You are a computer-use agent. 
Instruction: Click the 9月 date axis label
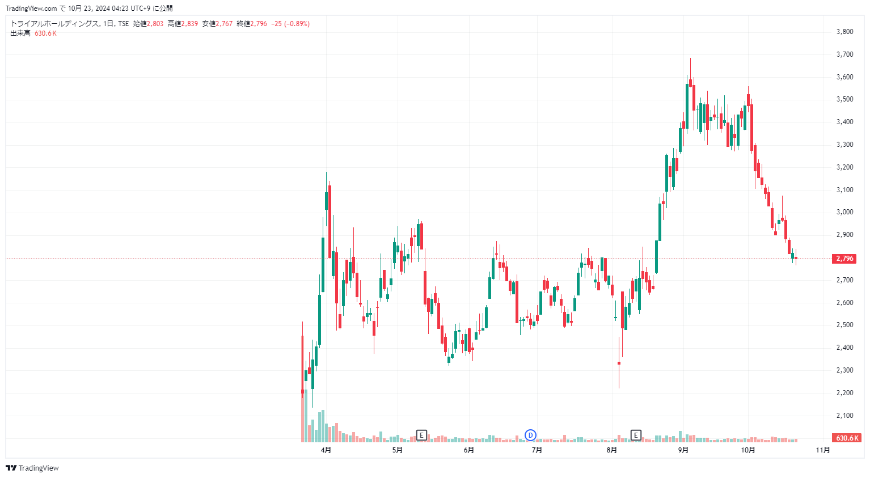pos(683,450)
